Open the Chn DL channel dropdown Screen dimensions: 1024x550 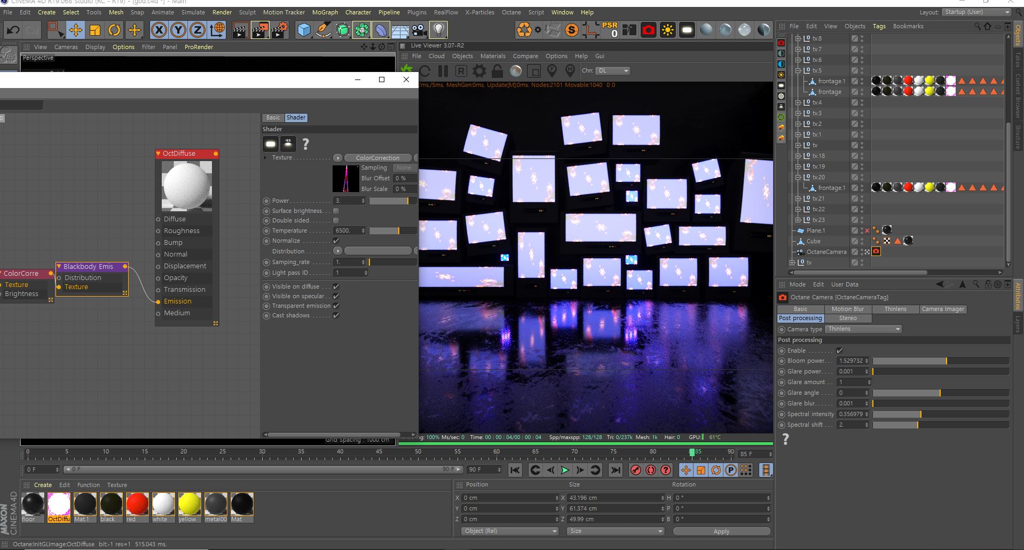pos(613,70)
